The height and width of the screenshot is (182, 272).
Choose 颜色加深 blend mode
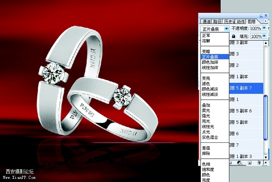click(215, 62)
